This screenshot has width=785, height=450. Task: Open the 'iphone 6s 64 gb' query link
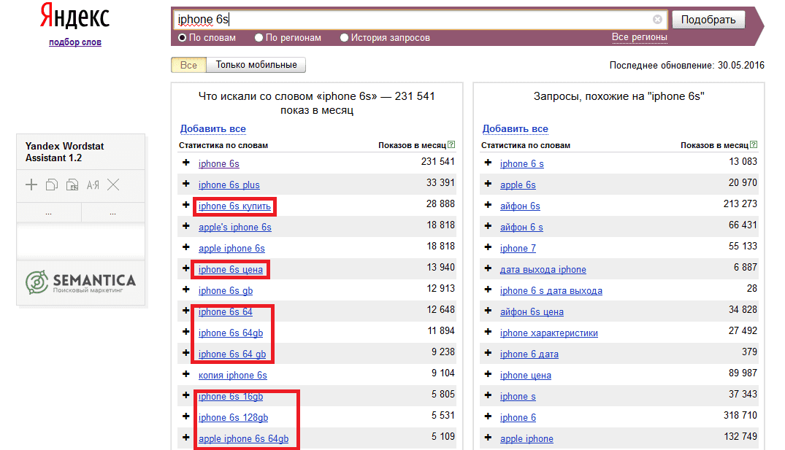click(232, 354)
